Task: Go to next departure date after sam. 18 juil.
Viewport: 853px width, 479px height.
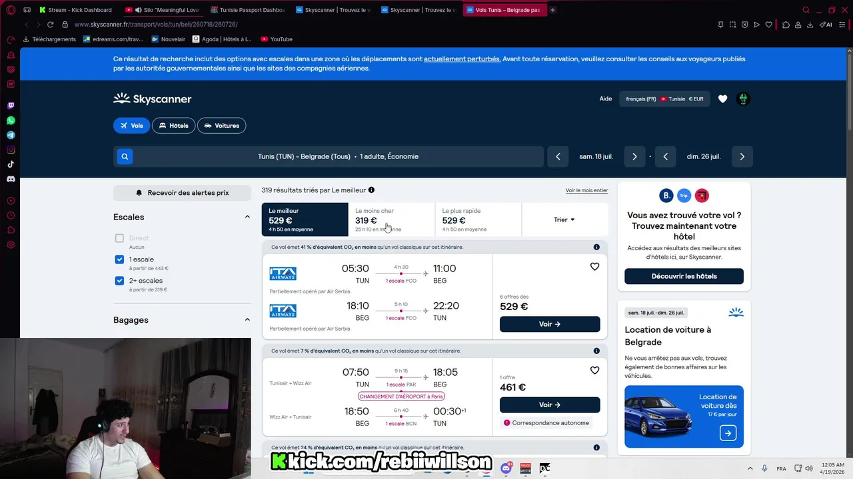Action: (634, 157)
